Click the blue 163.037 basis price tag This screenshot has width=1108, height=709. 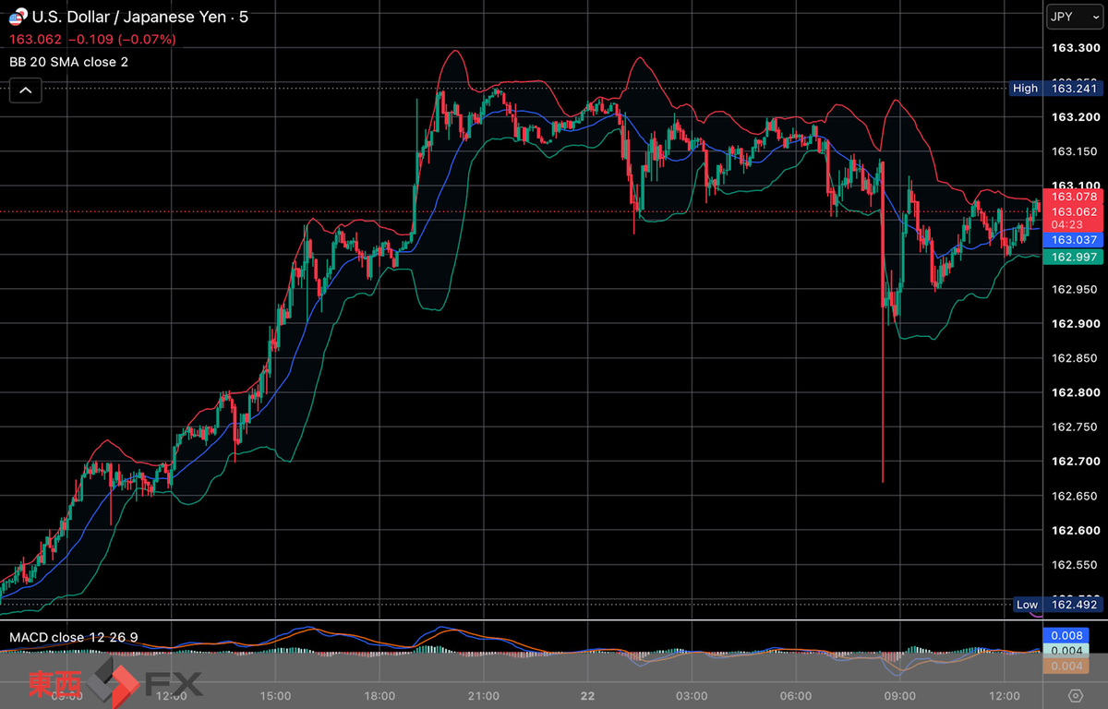pyautogui.click(x=1072, y=240)
